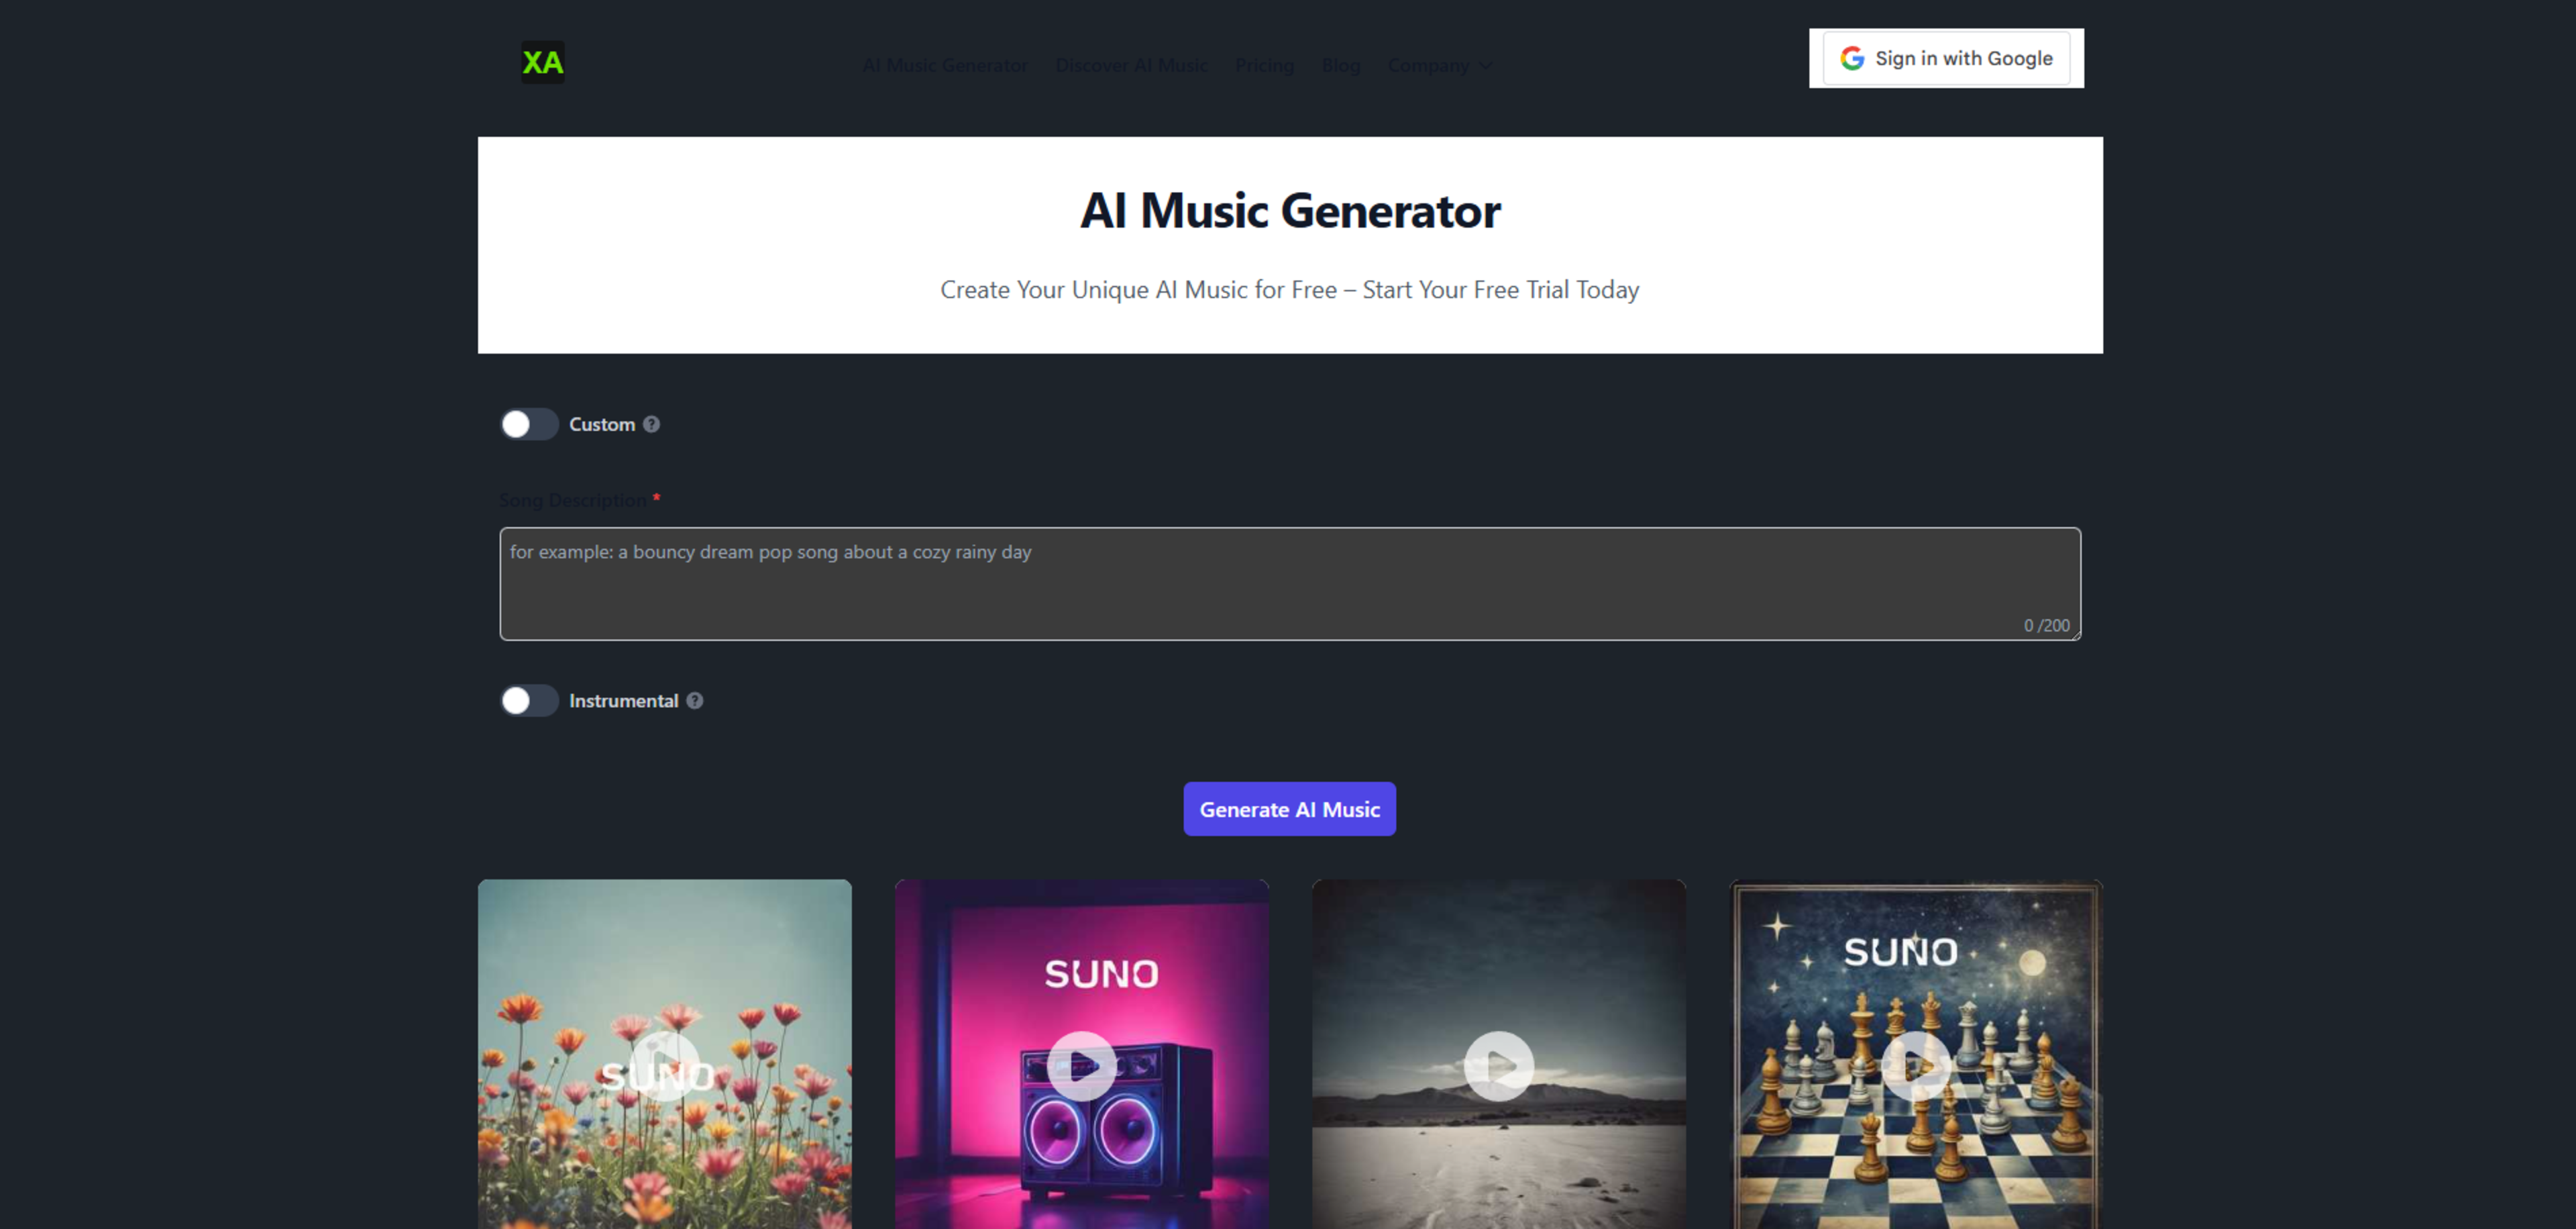Open the Discover AI Music page
The image size is (2576, 1229).
[1131, 65]
